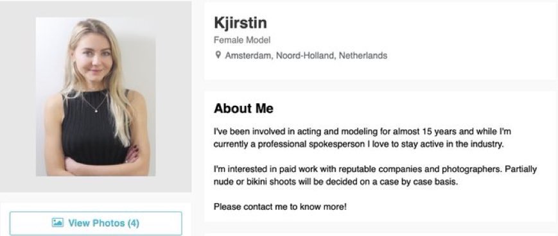Click the line mentioning almost 15 years
Screen dimensions: 558x236
[x=362, y=132]
